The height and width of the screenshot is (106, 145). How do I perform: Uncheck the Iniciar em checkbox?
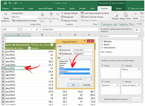pyautogui.click(x=60, y=50)
